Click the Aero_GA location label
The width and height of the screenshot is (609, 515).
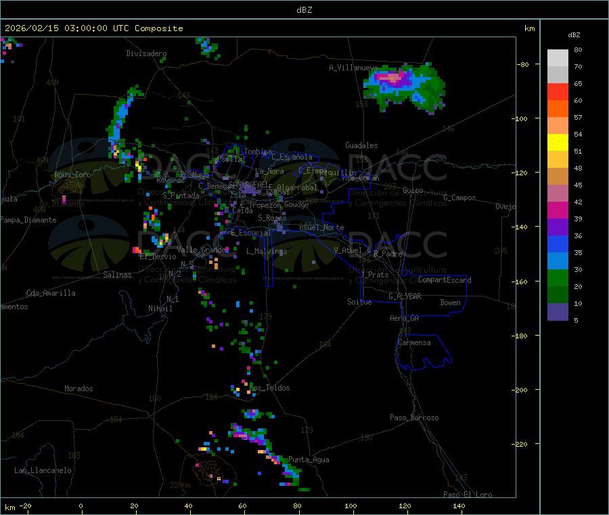click(404, 318)
